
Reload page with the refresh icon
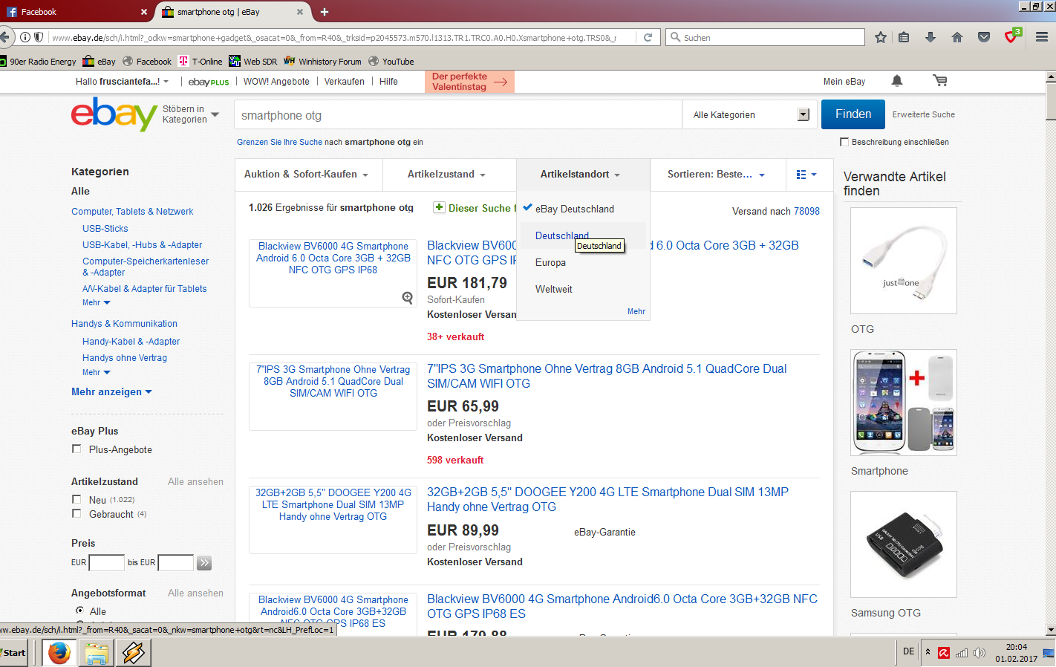pos(648,37)
